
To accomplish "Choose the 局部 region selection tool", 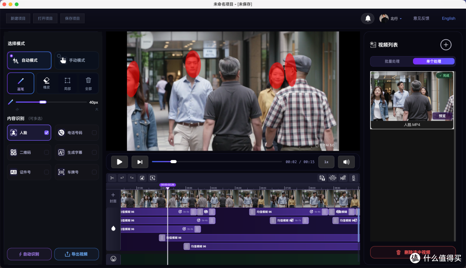I will coord(67,83).
